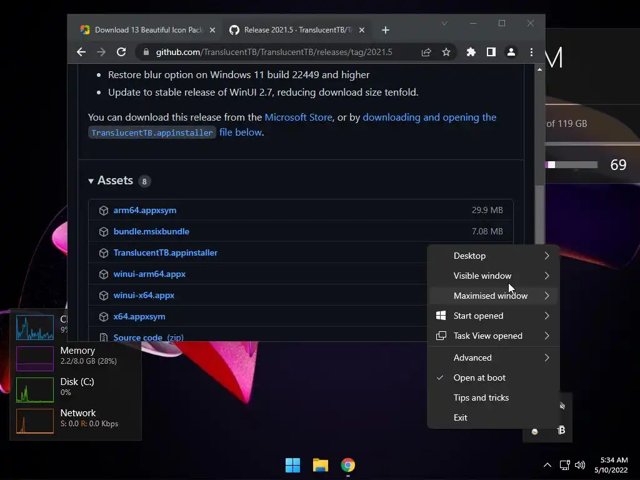Screen dimensions: 640x480
Task: Click Memory usage graph in widget
Action: pos(35,359)
